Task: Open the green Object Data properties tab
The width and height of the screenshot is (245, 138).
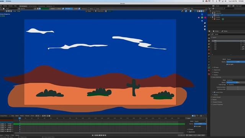Action: [x=209, y=67]
